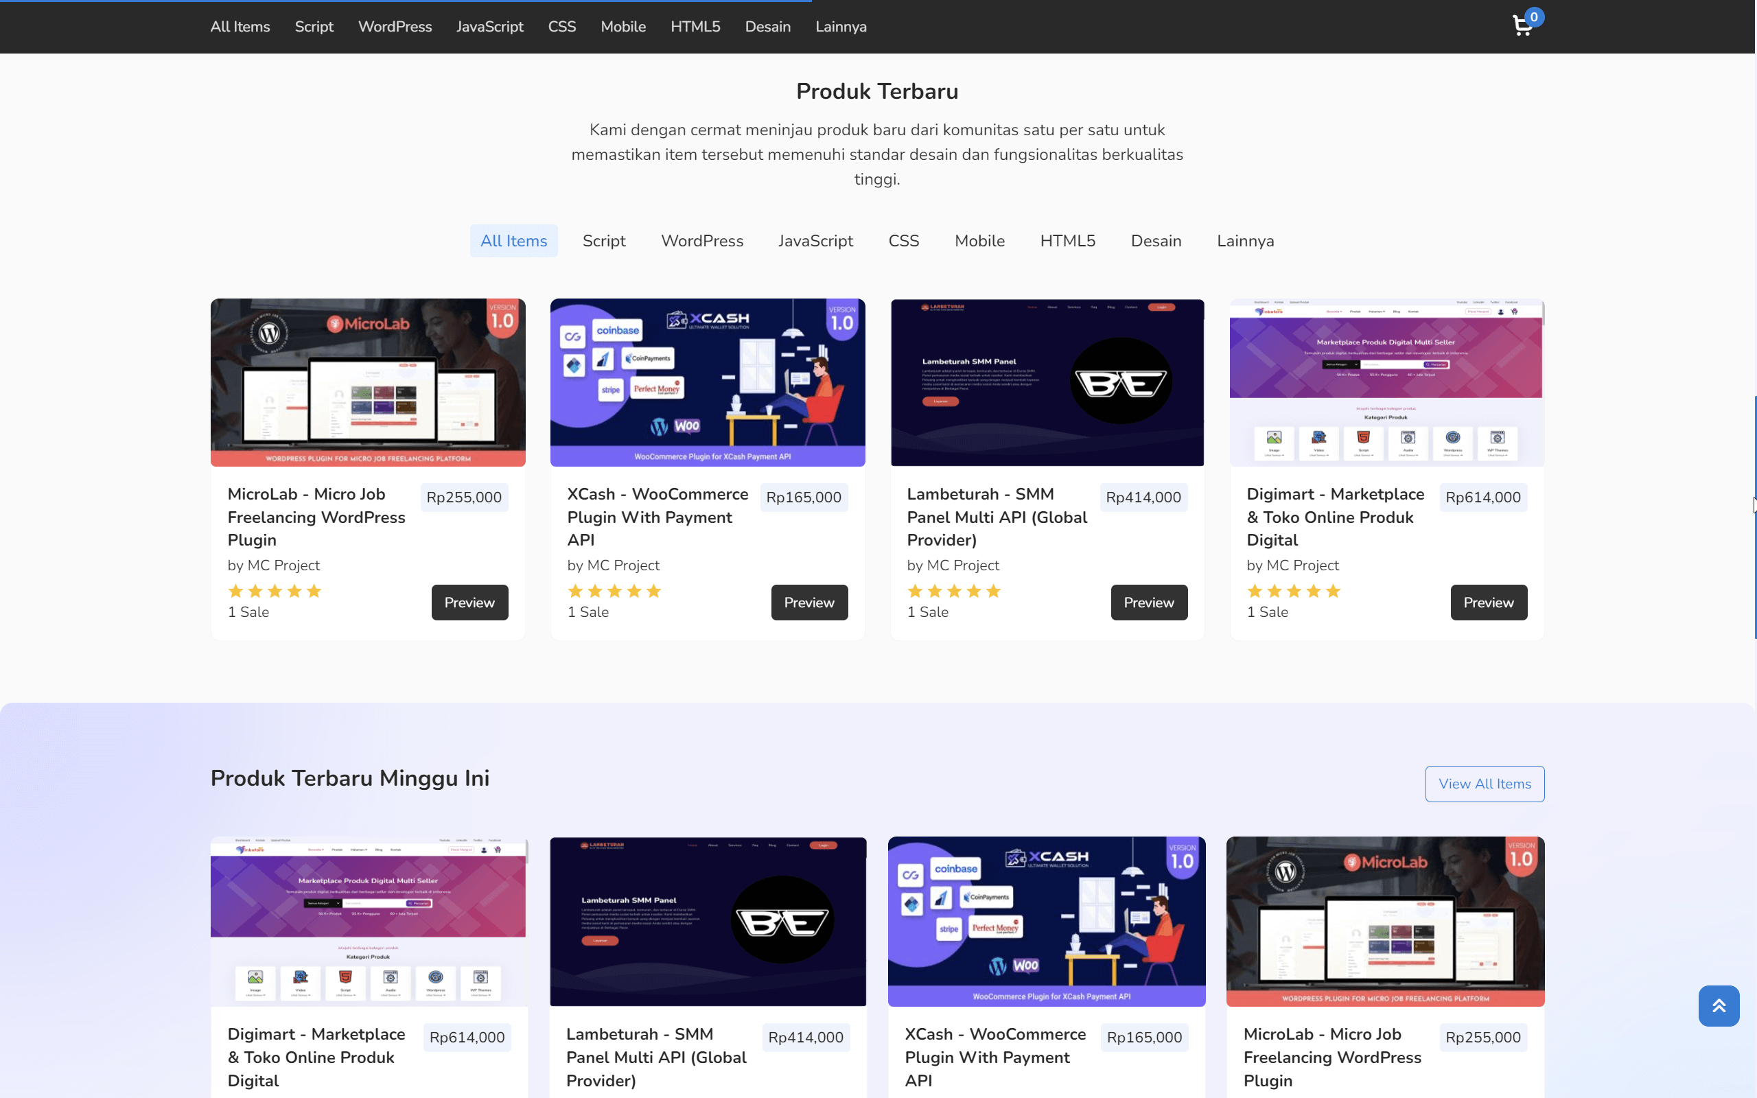Click the Rp614,000 price in Produk Terbaru
Viewport: 1757px width, 1098px height.
(x=1483, y=498)
